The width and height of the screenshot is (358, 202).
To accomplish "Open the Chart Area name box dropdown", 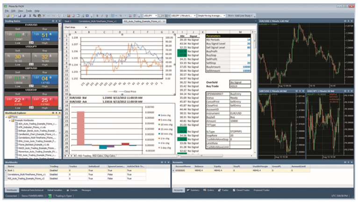I will pos(86,28).
